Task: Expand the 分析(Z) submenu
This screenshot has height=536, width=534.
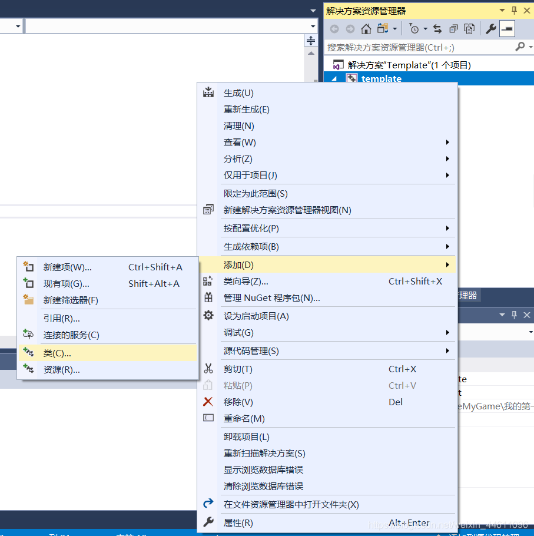Action: pyautogui.click(x=327, y=158)
